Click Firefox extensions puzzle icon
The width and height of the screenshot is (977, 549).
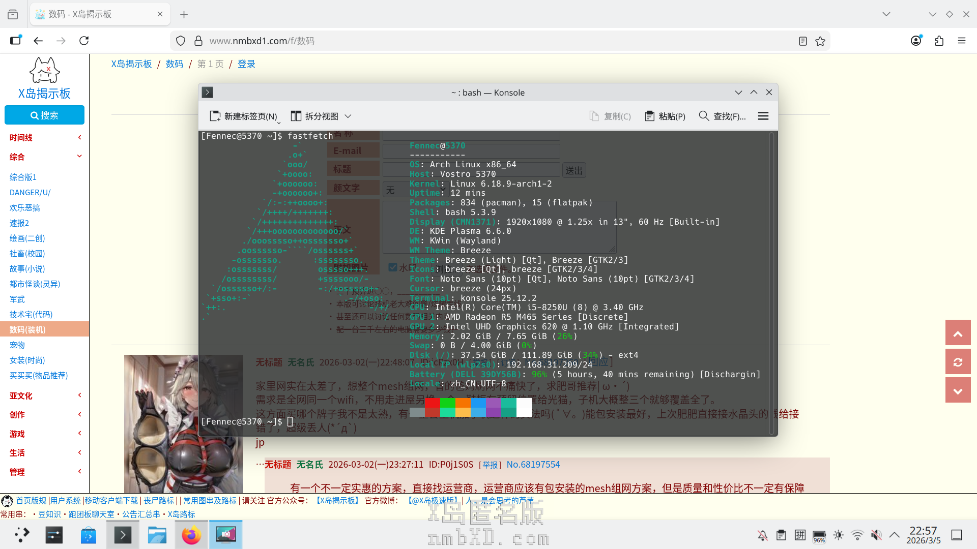(939, 41)
